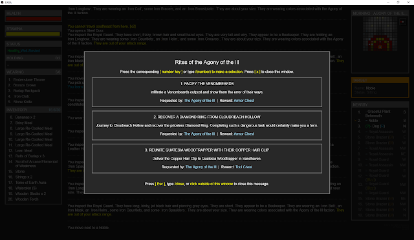Select Strings x 2 in inventory
This screenshot has width=414, height=240.
(x=23, y=177)
